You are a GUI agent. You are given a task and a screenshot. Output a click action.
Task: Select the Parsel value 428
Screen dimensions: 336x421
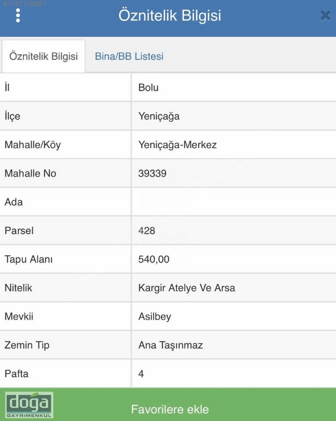pyautogui.click(x=147, y=231)
